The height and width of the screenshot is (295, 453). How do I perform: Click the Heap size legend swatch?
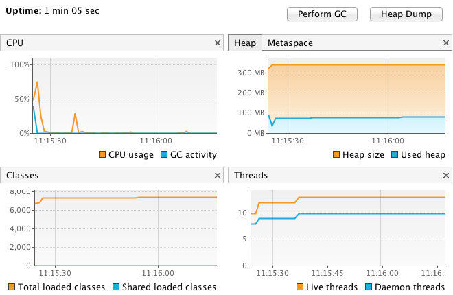336,154
